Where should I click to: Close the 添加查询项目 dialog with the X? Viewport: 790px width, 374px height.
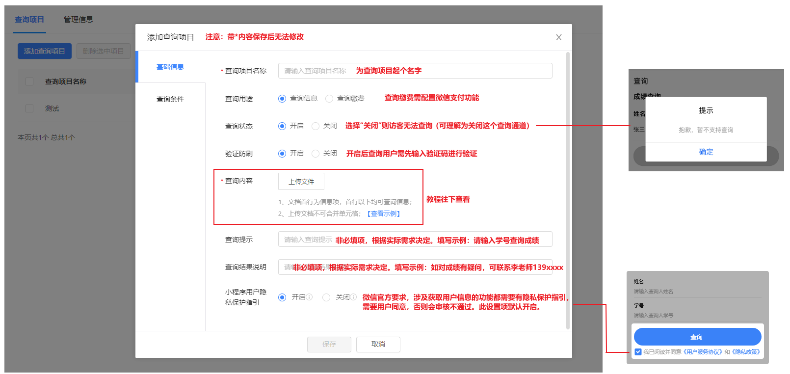point(558,37)
